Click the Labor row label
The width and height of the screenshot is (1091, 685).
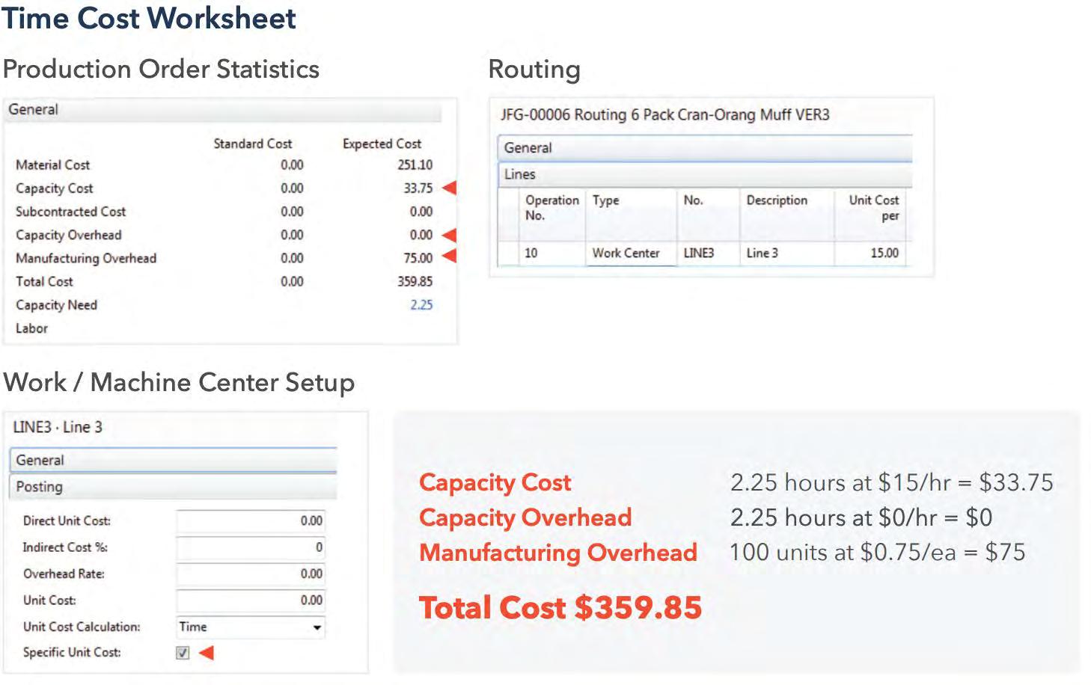click(x=31, y=328)
